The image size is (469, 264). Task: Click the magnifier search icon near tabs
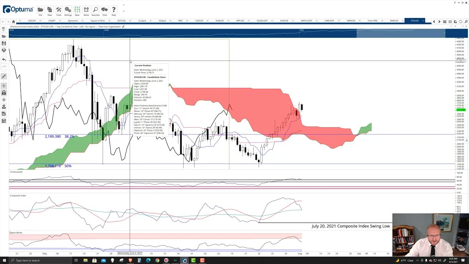466,22
